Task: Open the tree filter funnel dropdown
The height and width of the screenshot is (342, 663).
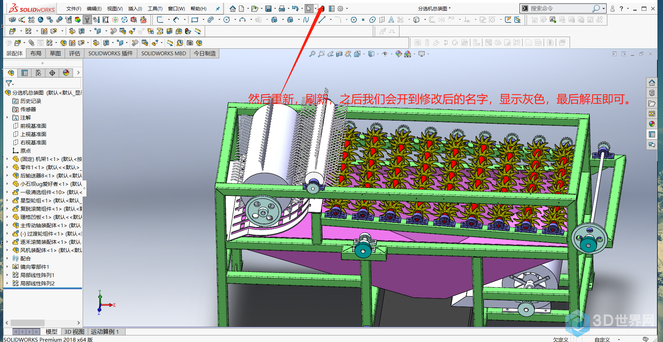Action: (x=10, y=83)
